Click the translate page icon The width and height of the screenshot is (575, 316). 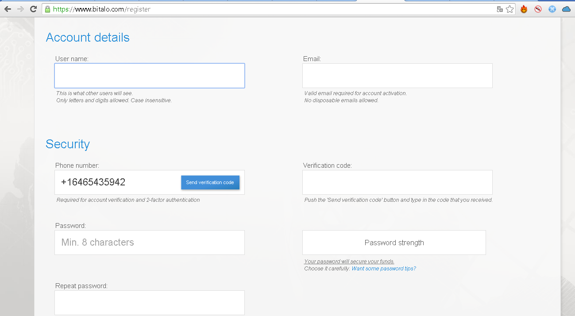500,9
